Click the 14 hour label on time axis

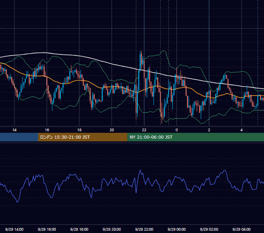click(x=14, y=130)
